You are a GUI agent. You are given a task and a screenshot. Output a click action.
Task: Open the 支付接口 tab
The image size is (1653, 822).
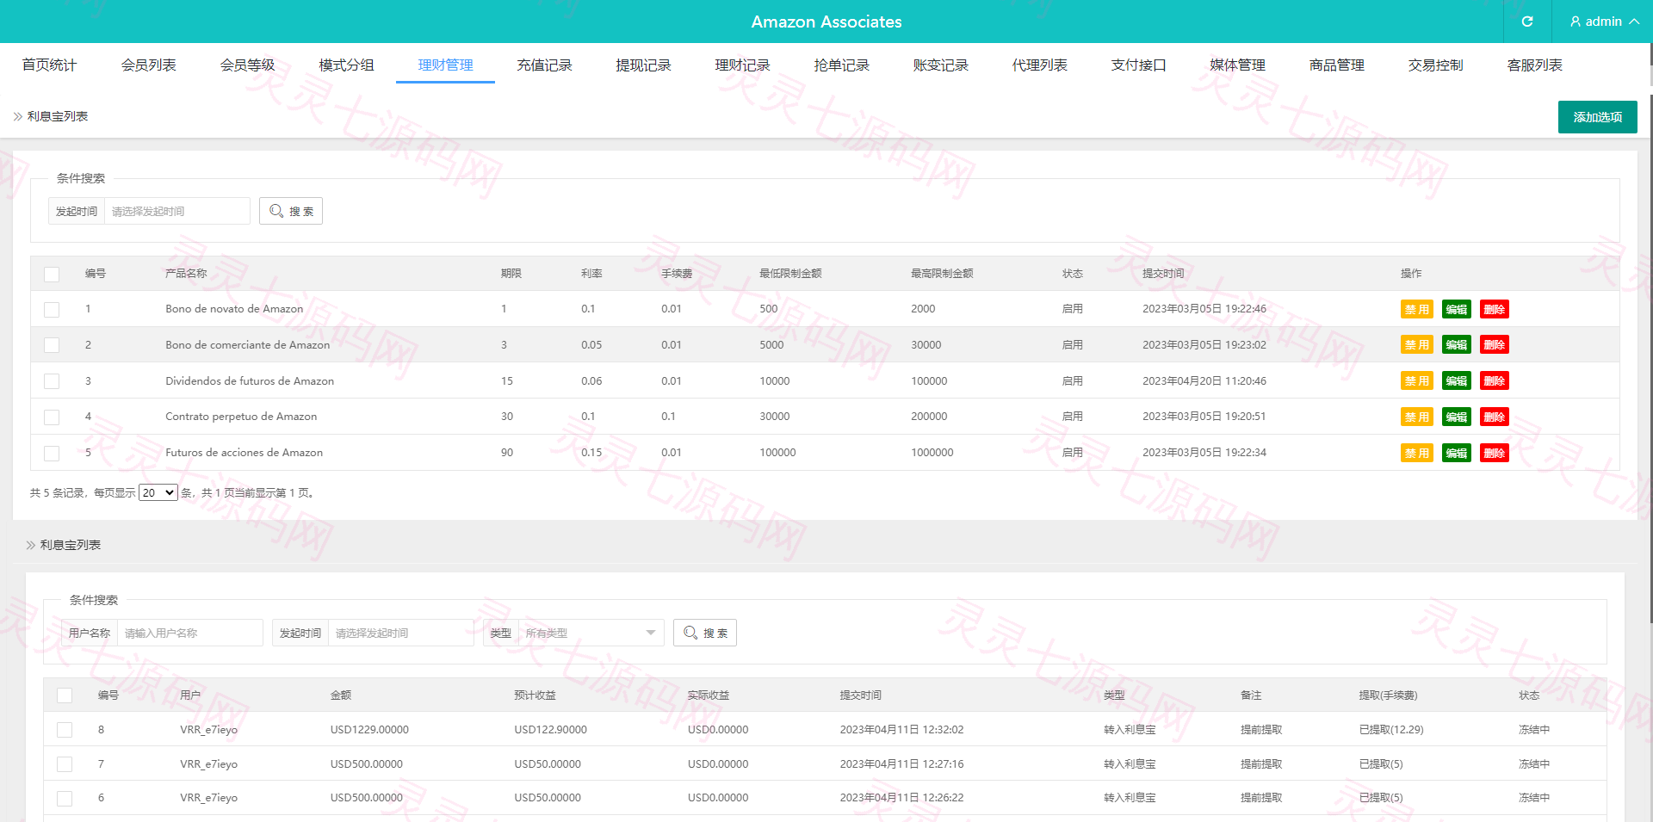tap(1138, 65)
